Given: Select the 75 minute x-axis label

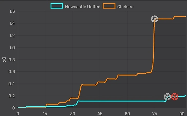Looking at the screenshot, I should tap(154, 114).
